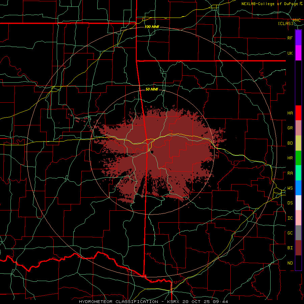
Task: Click the KSRX station identifier
Action: pos(173,302)
